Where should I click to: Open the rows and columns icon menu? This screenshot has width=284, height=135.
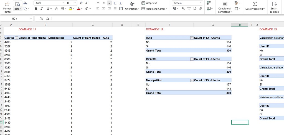[210, 3]
